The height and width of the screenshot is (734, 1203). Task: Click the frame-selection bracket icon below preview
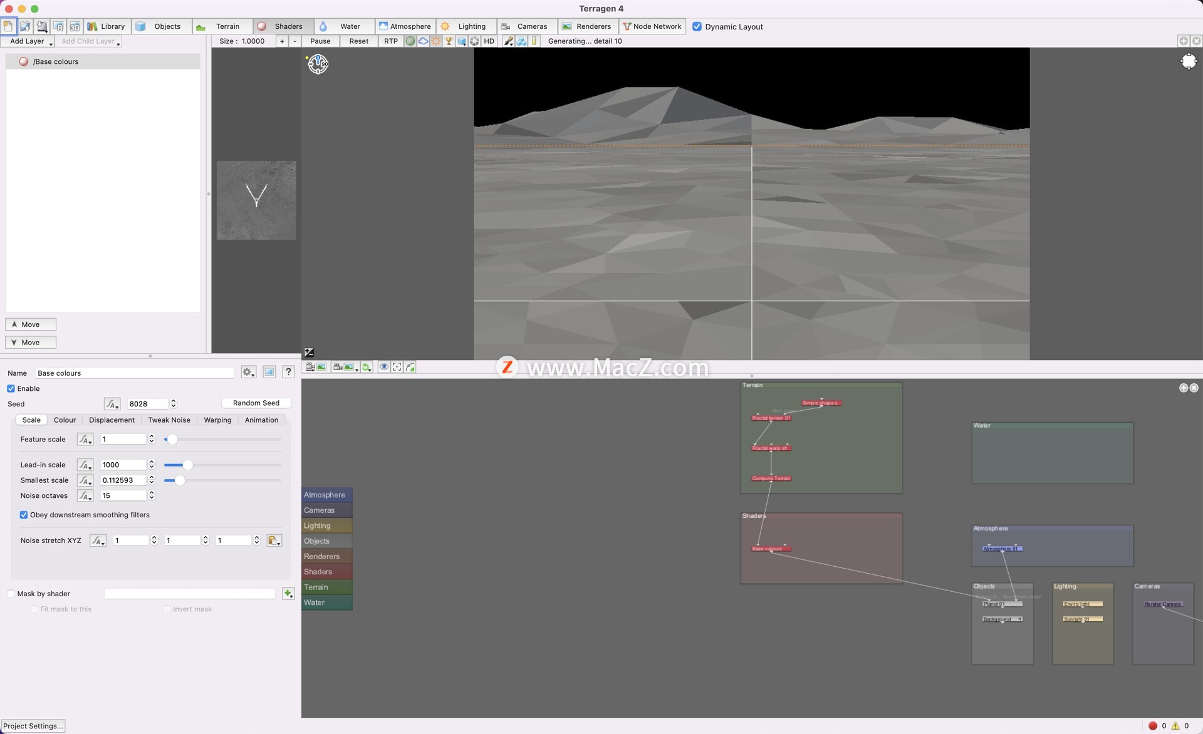tap(397, 367)
